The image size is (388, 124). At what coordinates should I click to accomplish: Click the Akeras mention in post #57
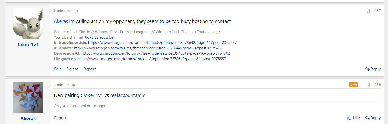point(61,21)
